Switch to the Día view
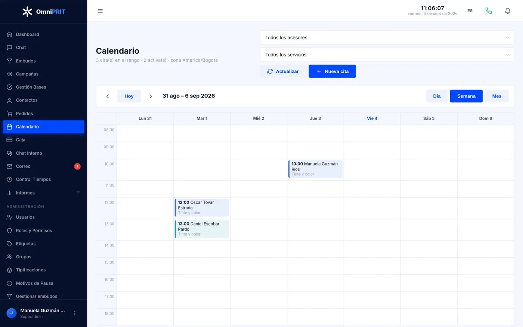The image size is (523, 327). 437,96
